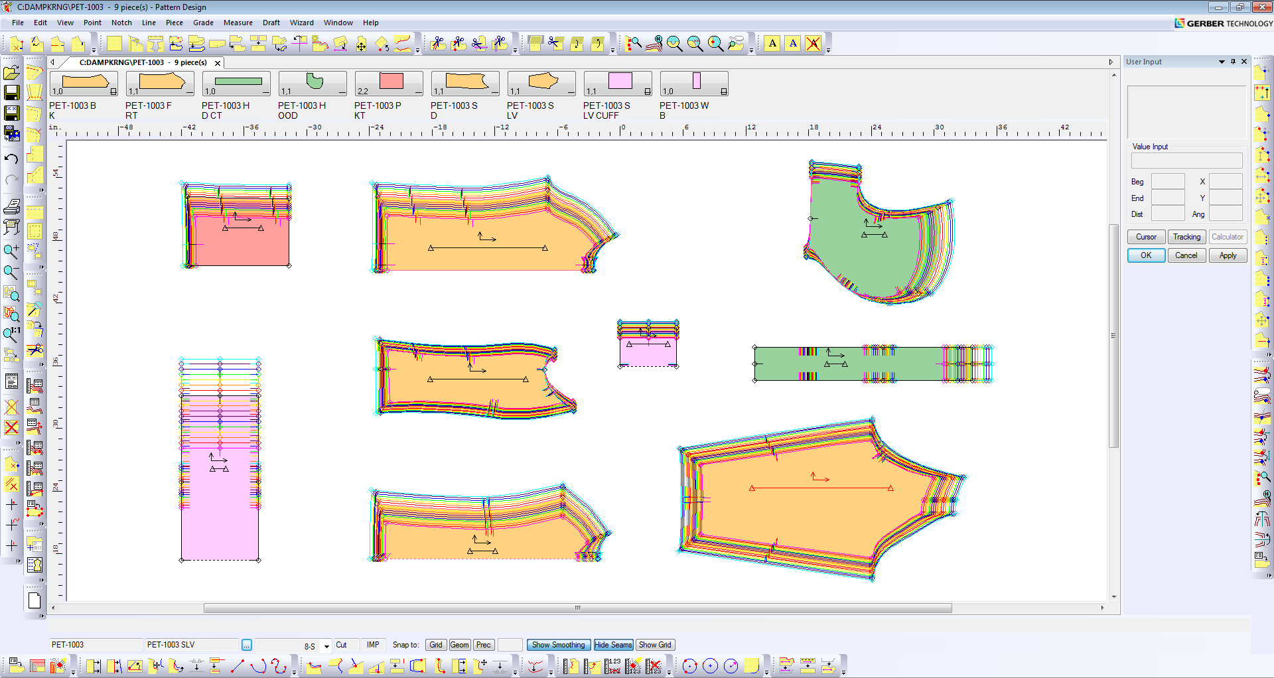Click the scissors cut icon in left sidebar
Viewport: 1274px width, 678px height.
coord(35,350)
